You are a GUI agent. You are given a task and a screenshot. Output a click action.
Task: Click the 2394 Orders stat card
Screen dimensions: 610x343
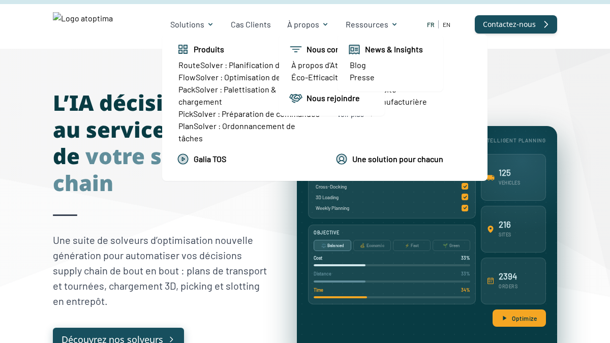point(513,281)
